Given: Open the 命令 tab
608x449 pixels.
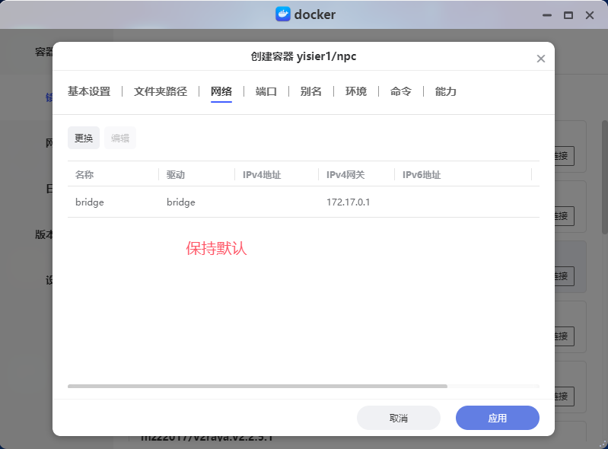Looking at the screenshot, I should (401, 91).
